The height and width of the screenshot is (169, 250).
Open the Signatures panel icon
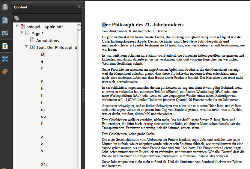tap(5, 33)
